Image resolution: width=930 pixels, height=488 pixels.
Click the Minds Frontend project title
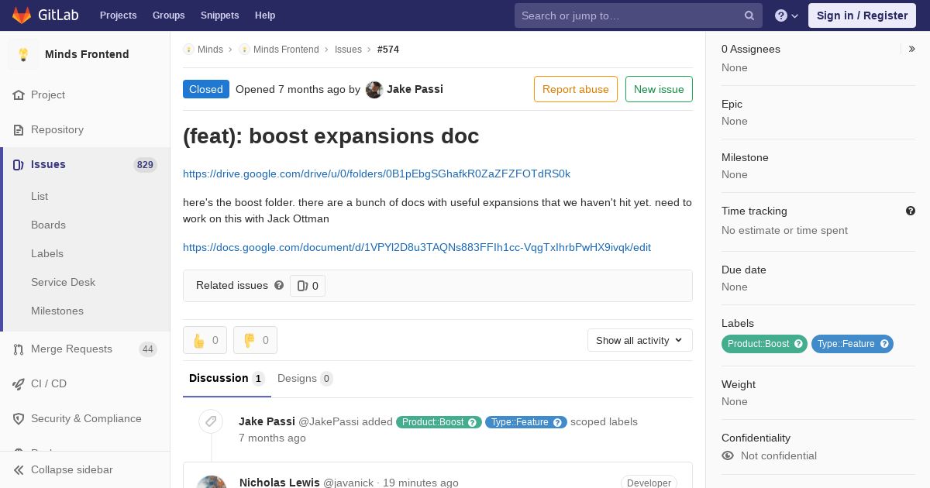point(87,54)
